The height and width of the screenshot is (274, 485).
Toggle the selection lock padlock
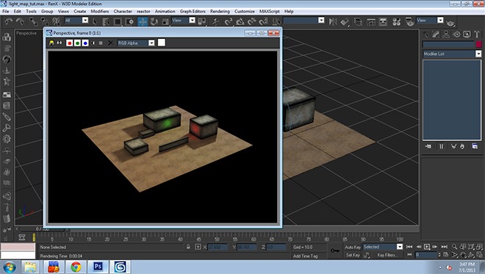tap(188, 247)
